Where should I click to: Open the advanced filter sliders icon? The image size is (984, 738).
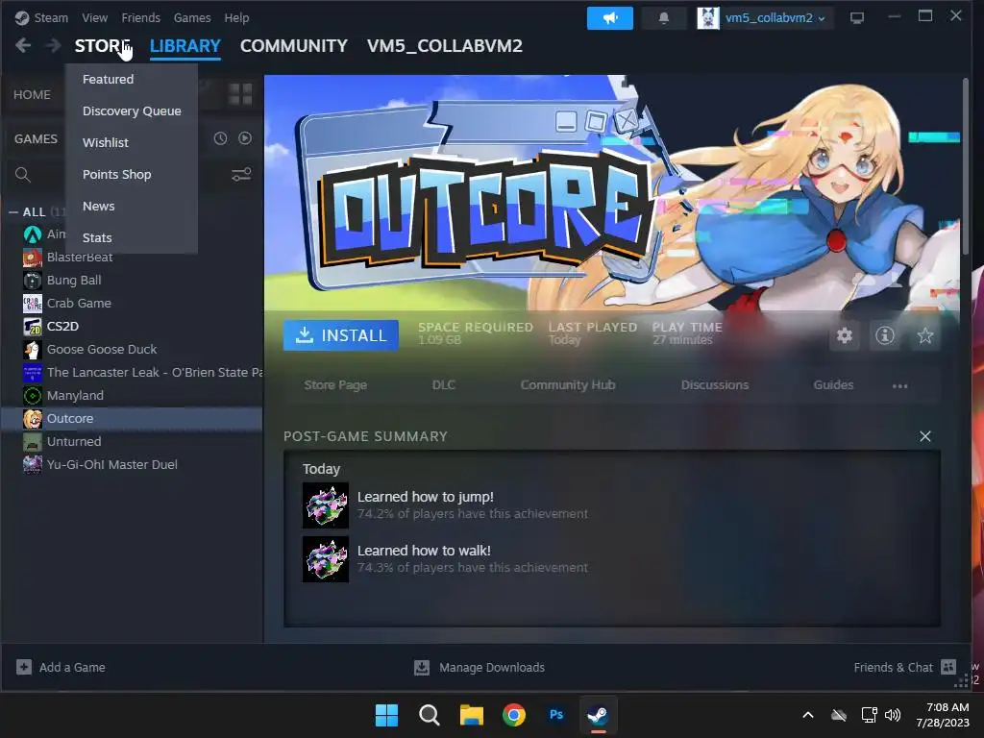coord(241,175)
